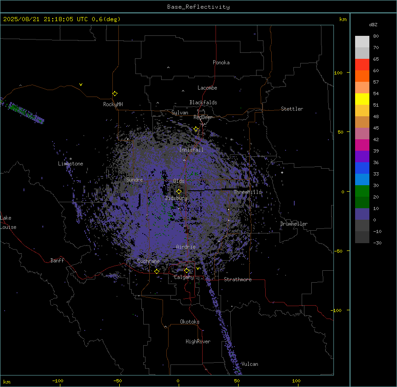Click the blue legend swatch below 36

(362, 168)
